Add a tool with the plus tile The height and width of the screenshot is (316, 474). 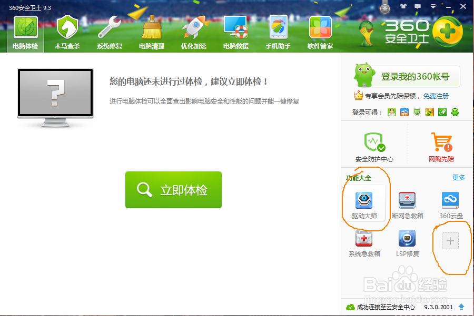point(450,241)
